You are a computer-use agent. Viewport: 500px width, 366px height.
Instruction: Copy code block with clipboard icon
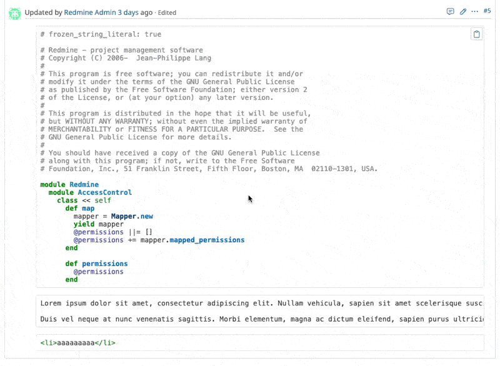pos(476,34)
